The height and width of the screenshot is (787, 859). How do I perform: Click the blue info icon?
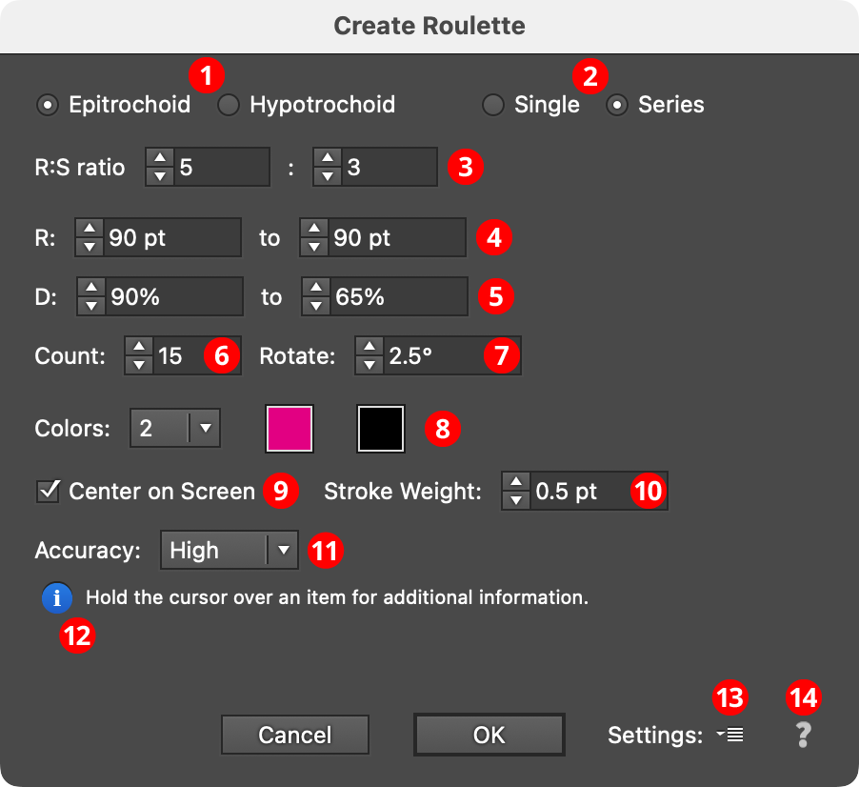[x=57, y=597]
